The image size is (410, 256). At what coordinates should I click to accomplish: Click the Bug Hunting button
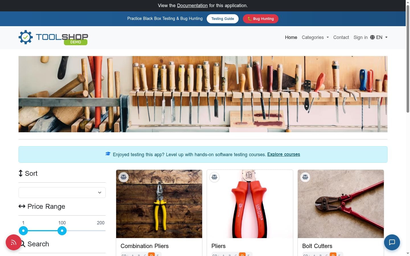[x=261, y=19]
